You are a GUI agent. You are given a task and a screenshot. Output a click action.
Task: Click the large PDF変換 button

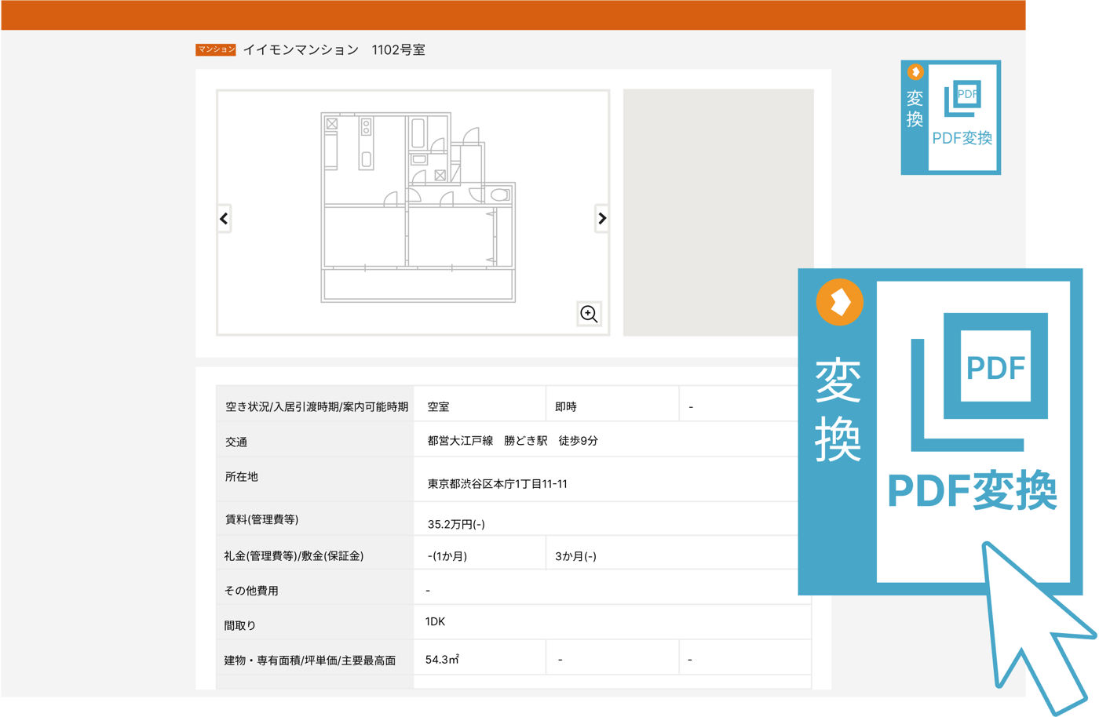click(940, 431)
